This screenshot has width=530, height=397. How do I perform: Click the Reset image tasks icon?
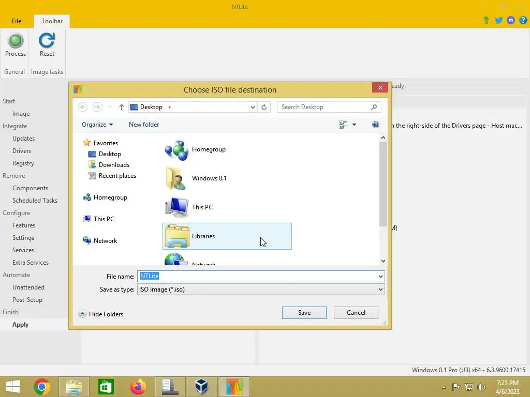(47, 45)
